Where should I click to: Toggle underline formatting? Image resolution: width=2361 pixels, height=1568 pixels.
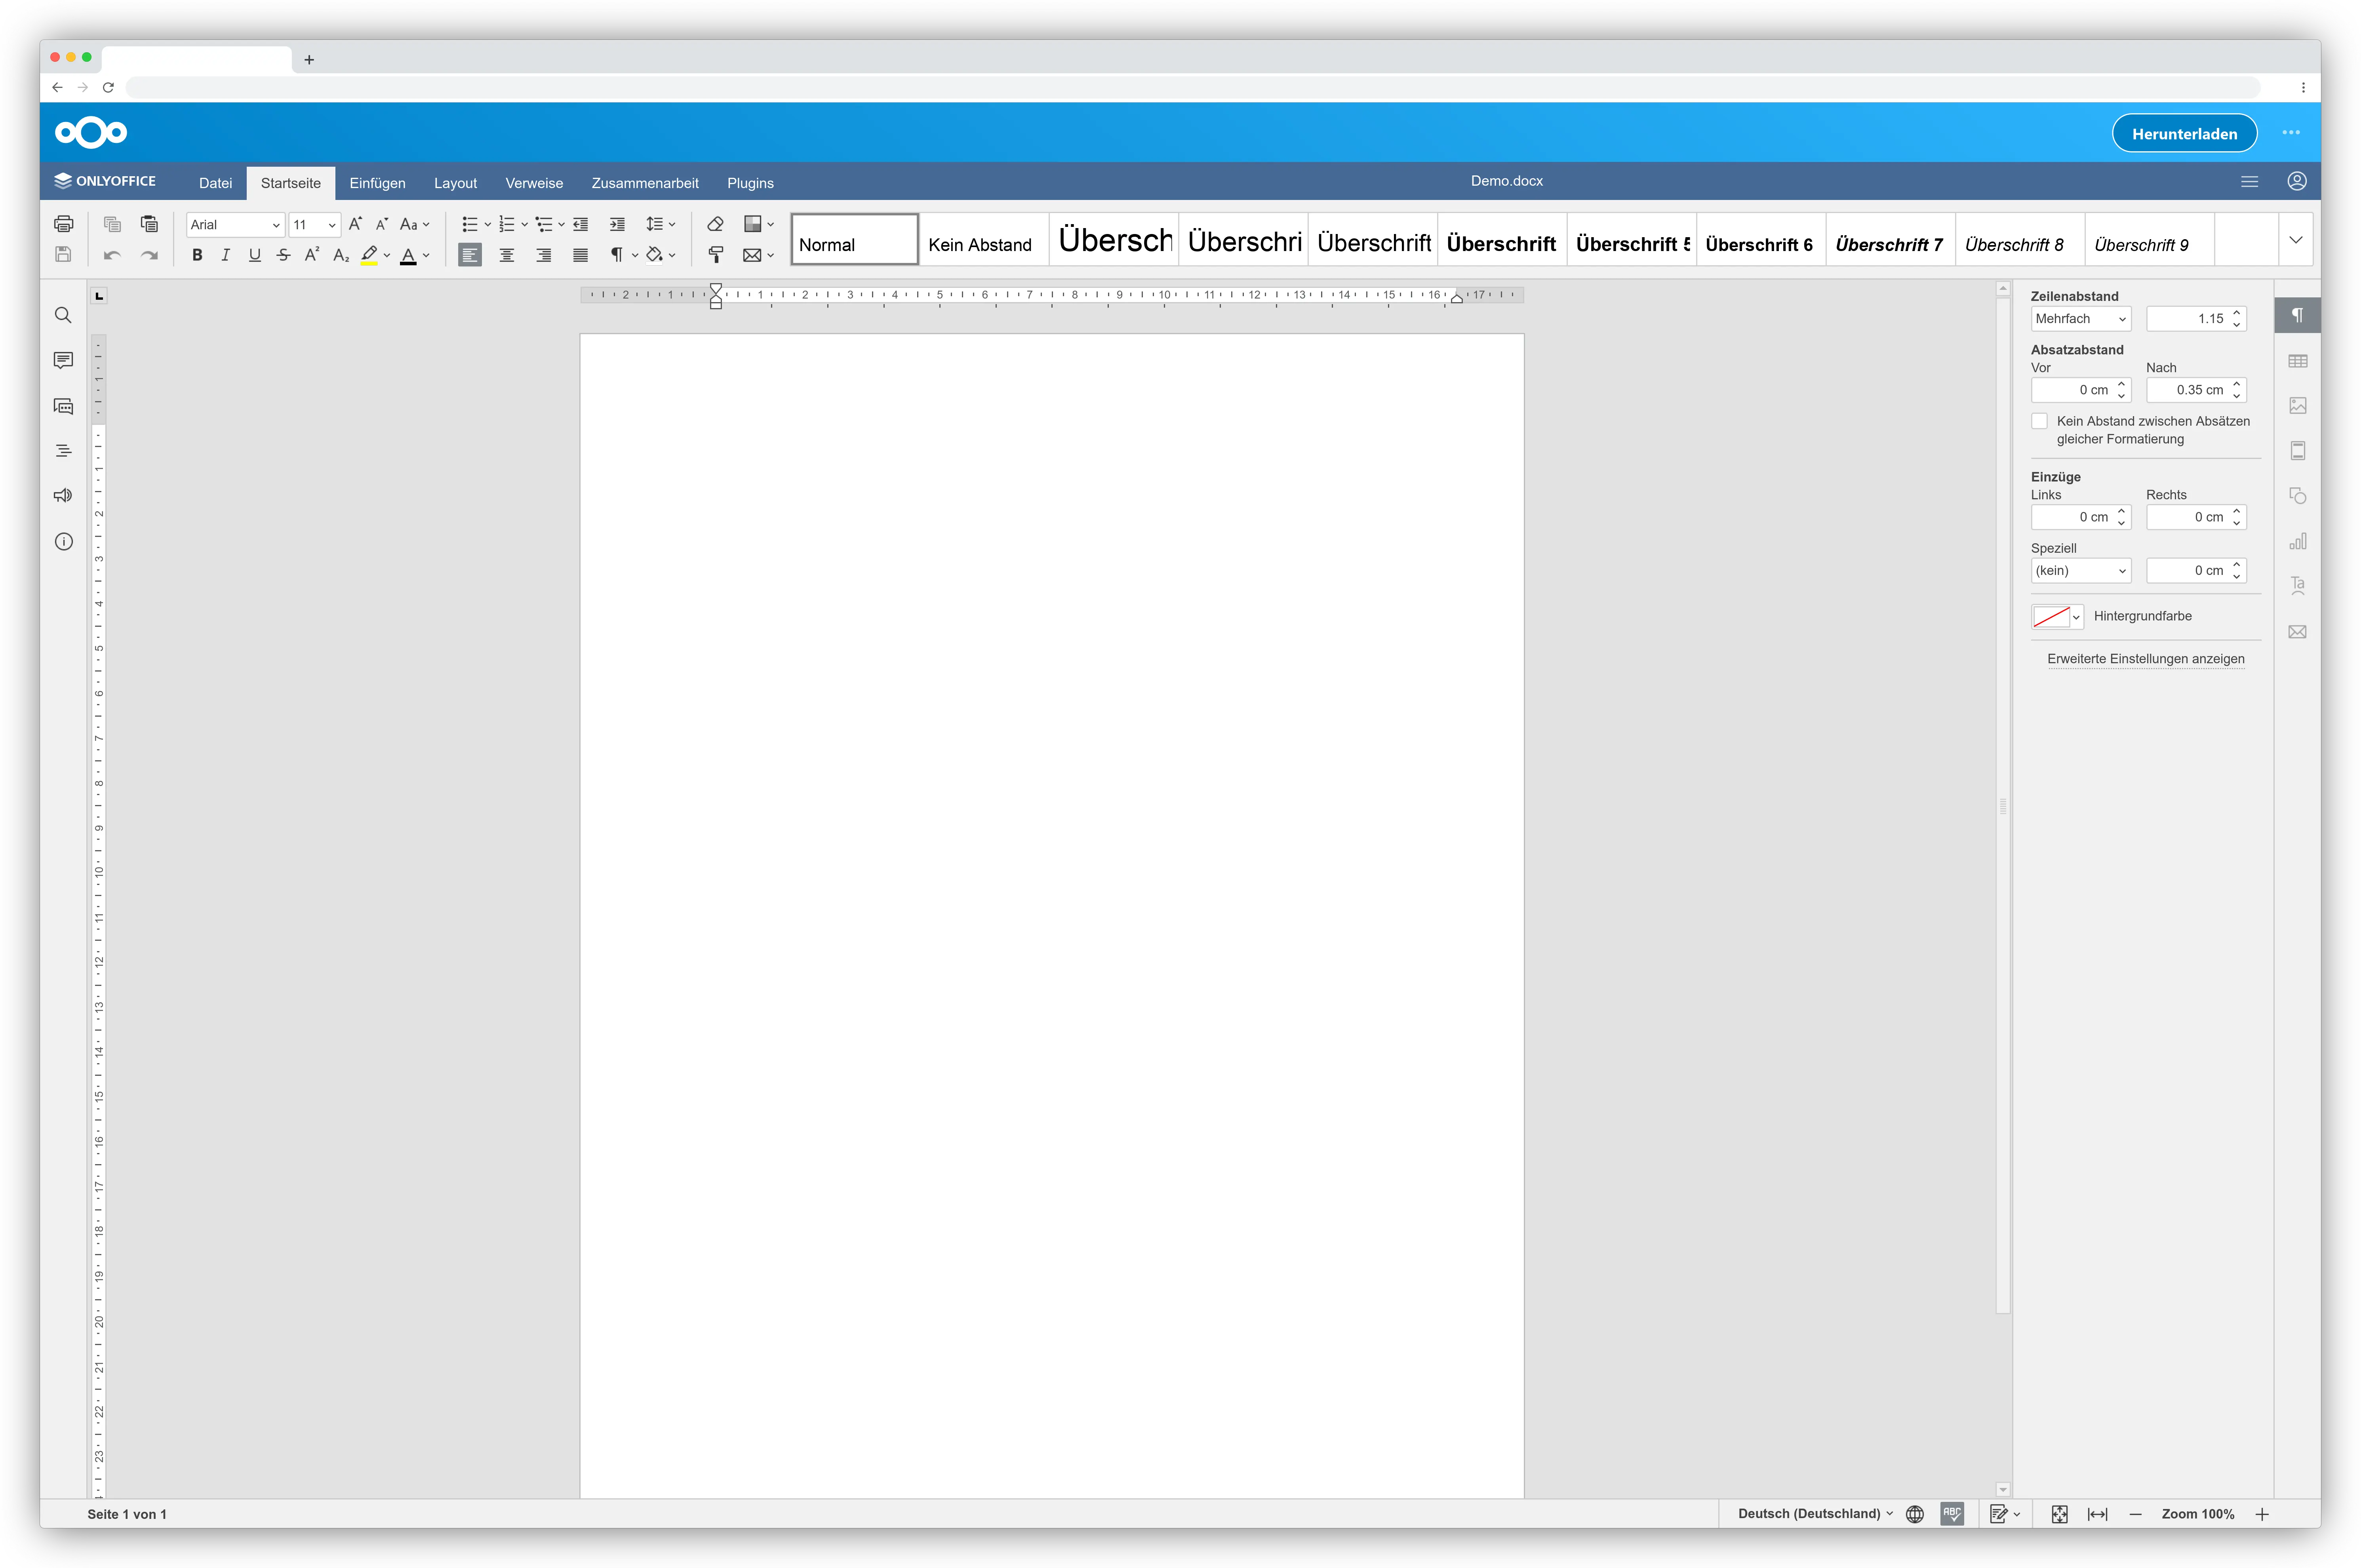click(255, 255)
